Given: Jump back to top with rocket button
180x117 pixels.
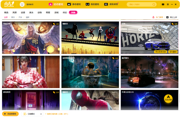Looking at the screenshot, I should coord(168,99).
